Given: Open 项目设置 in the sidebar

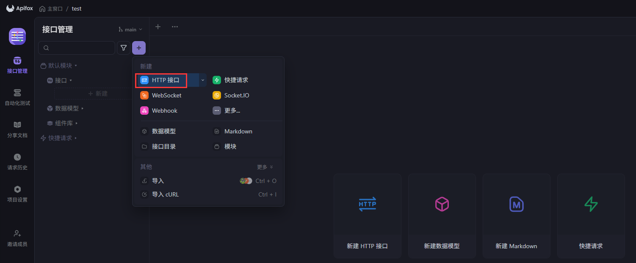Looking at the screenshot, I should [x=17, y=194].
